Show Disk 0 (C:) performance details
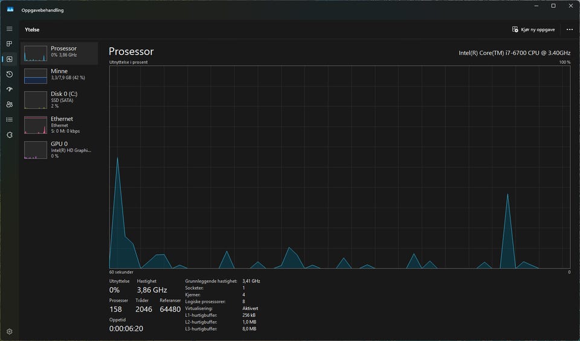Viewport: 580px width, 341px height. 59,100
